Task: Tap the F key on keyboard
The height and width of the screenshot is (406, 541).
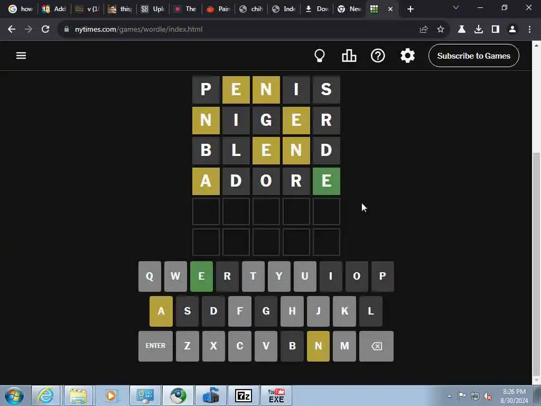Action: (240, 311)
